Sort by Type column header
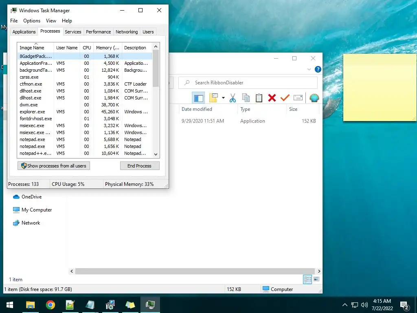Viewport: 417px width, 313px height. point(262,109)
